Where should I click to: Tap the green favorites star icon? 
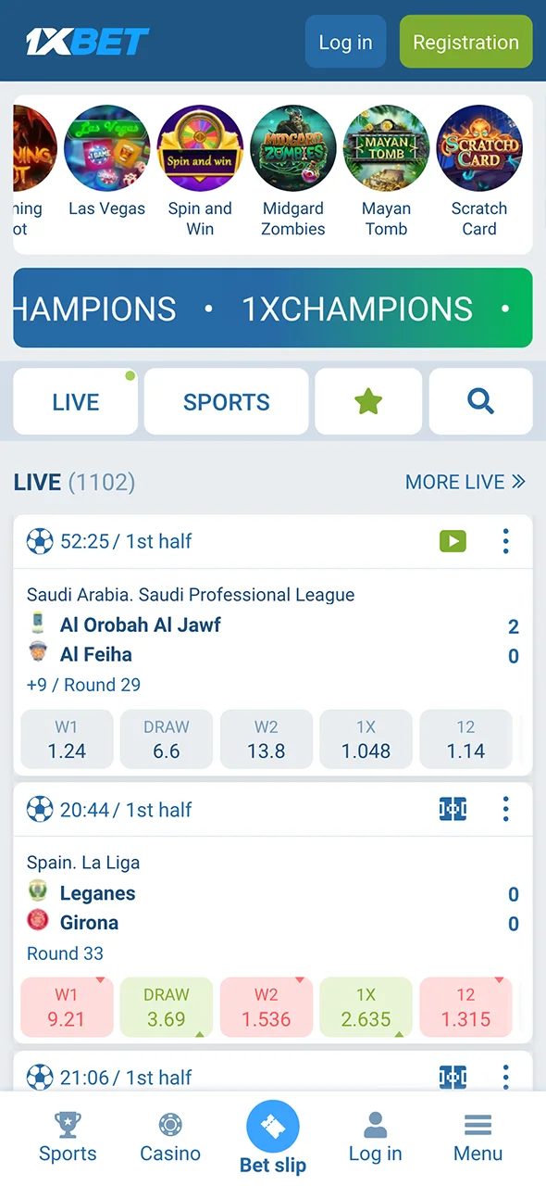pos(368,401)
